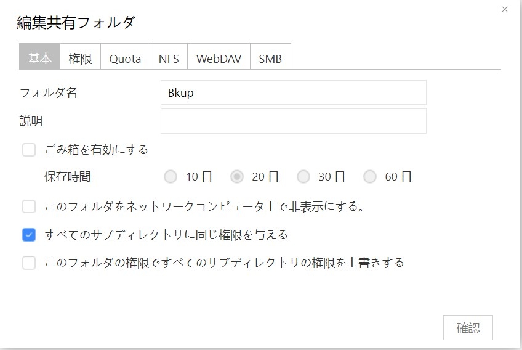The height and width of the screenshot is (350, 522).
Task: Enable the ごみ箱を有効にする checkbox
Action: (29, 150)
